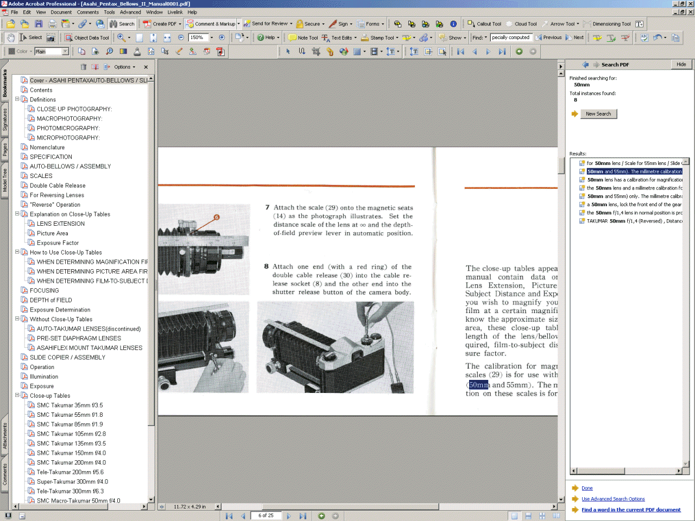Screen dimensions: 695x521
Task: Activate the Snapshot camera tool
Action: click(x=50, y=37)
